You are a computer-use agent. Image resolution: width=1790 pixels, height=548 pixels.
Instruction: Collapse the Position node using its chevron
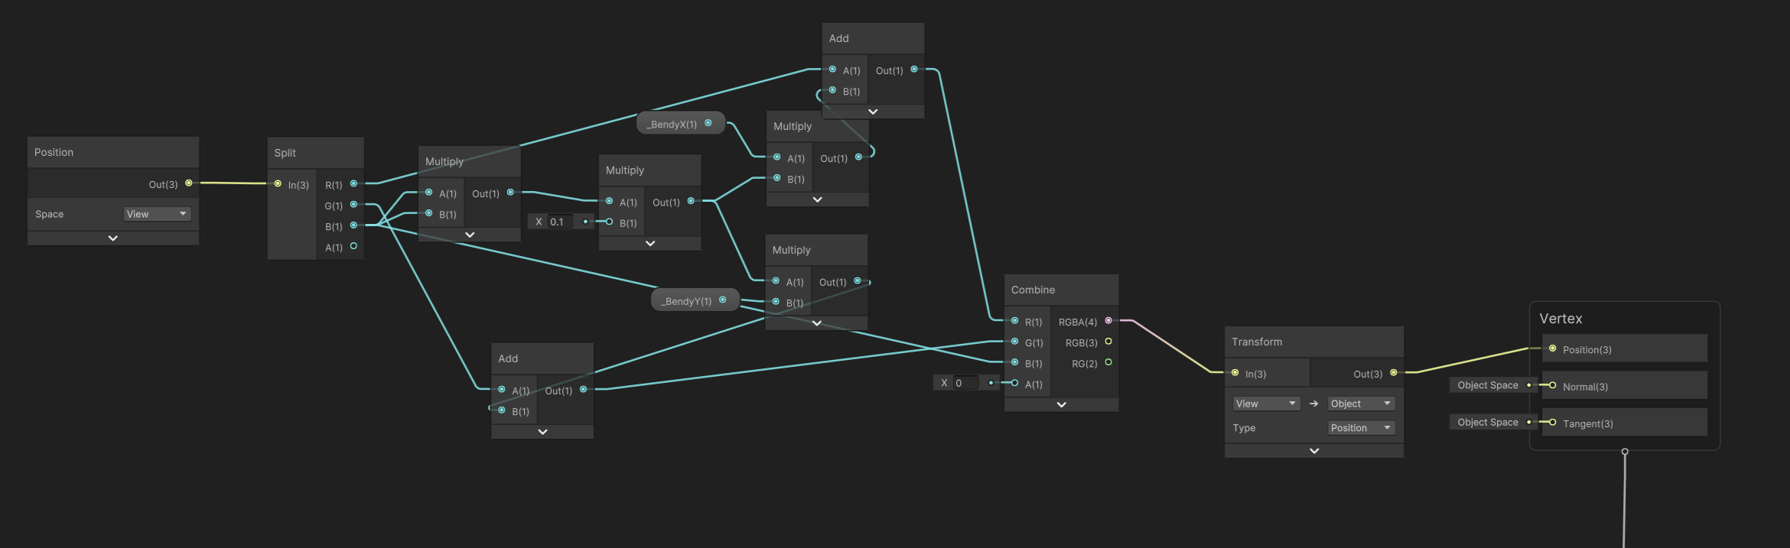[x=113, y=238]
